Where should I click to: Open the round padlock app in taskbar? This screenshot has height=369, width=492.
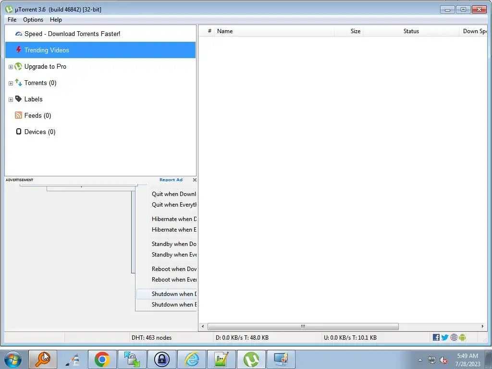click(x=162, y=359)
